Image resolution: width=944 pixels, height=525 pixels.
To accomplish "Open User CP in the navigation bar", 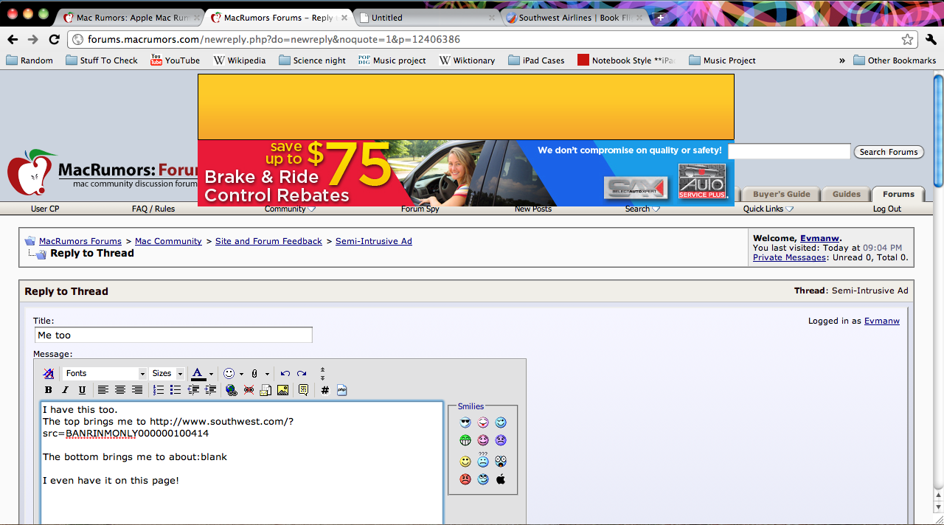I will coord(45,209).
